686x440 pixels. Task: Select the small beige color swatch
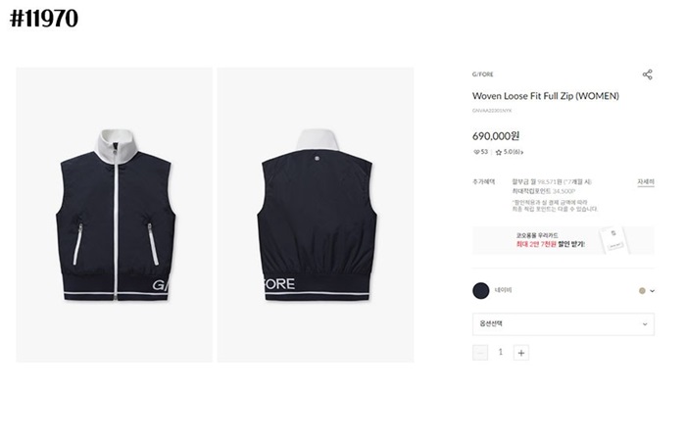coord(642,291)
